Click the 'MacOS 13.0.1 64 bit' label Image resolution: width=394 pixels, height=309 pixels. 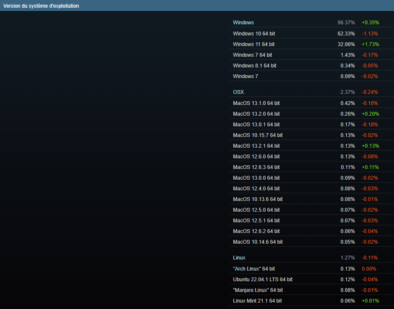(x=256, y=125)
